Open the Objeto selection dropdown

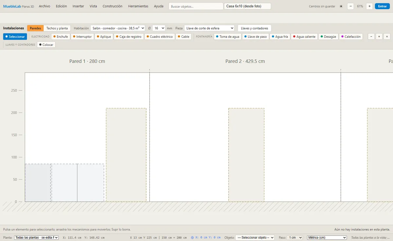coord(255,237)
